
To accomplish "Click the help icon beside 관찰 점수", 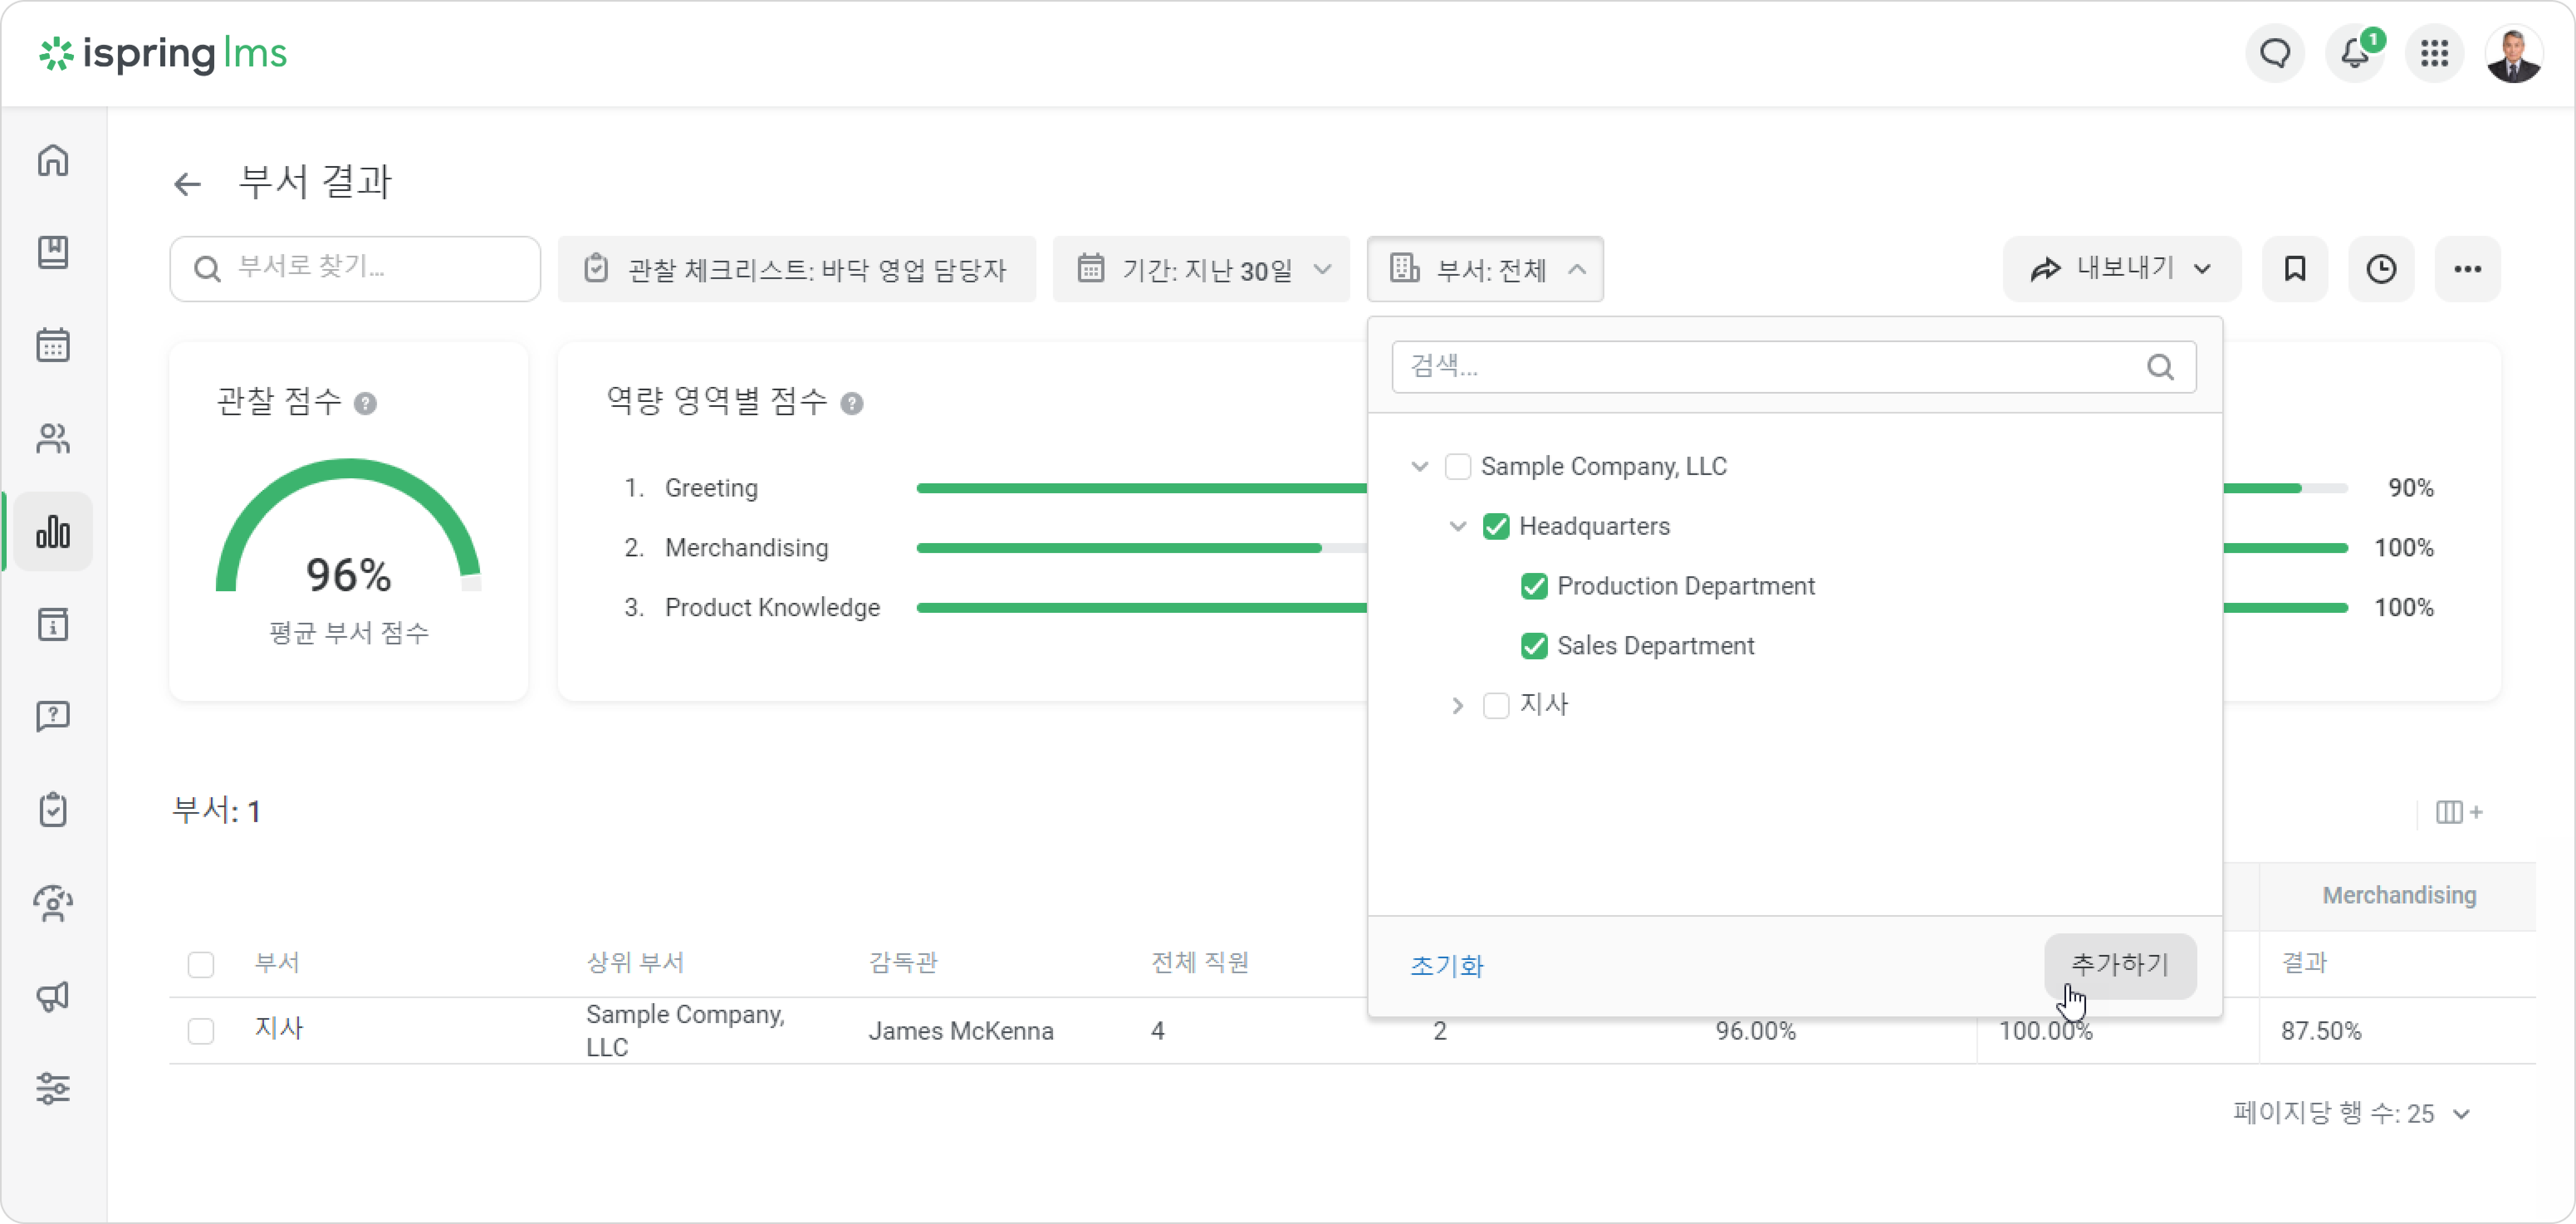I will point(365,403).
